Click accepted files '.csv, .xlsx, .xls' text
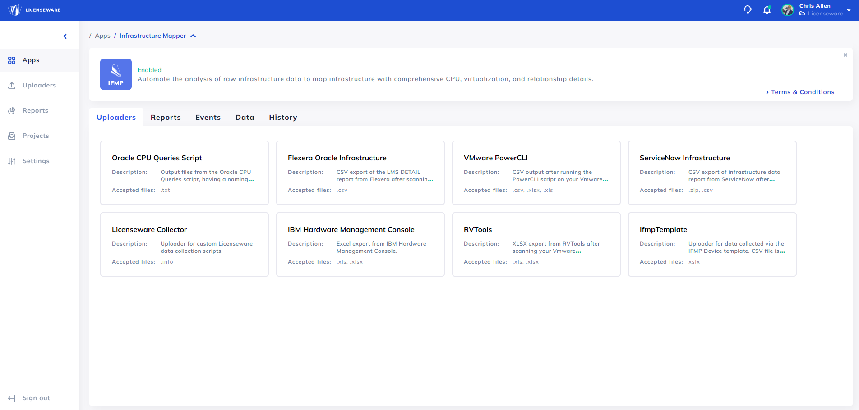This screenshot has width=859, height=410. click(x=533, y=190)
